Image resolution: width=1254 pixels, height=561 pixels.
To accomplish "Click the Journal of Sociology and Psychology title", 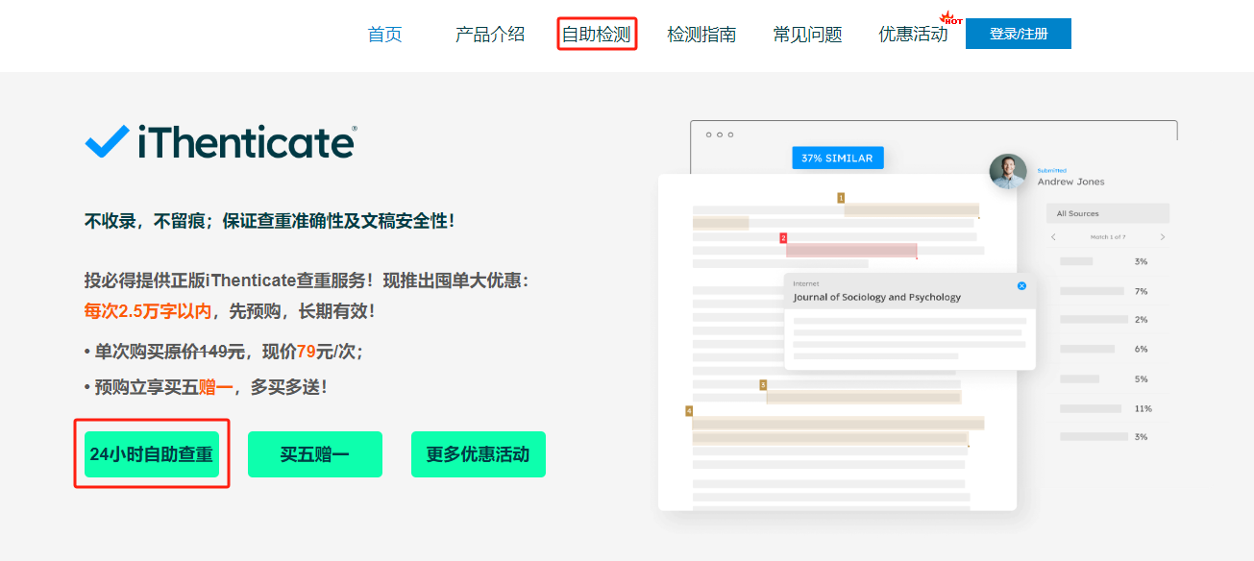I will [x=876, y=297].
